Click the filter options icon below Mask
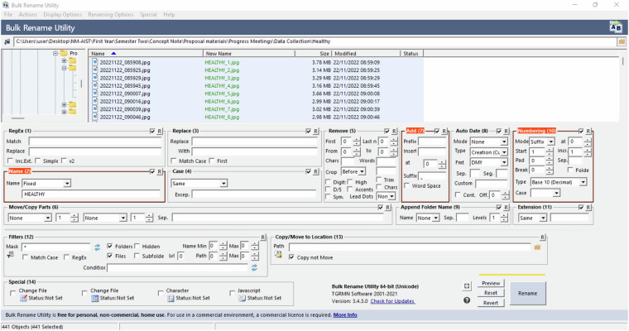 tap(11, 255)
